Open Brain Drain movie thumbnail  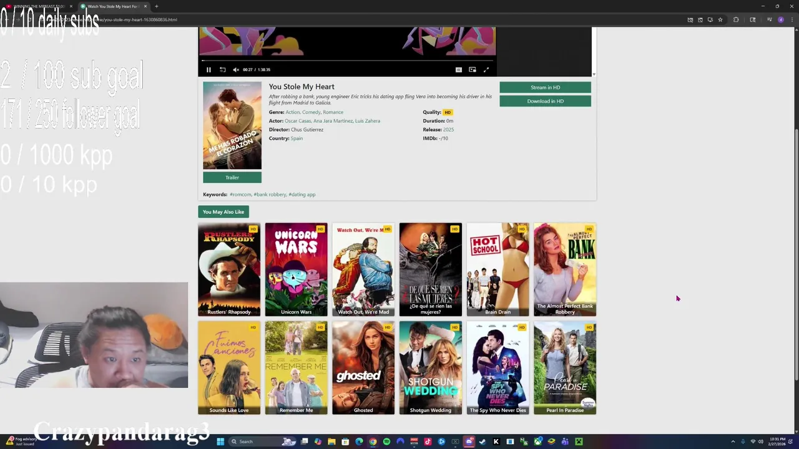point(498,269)
